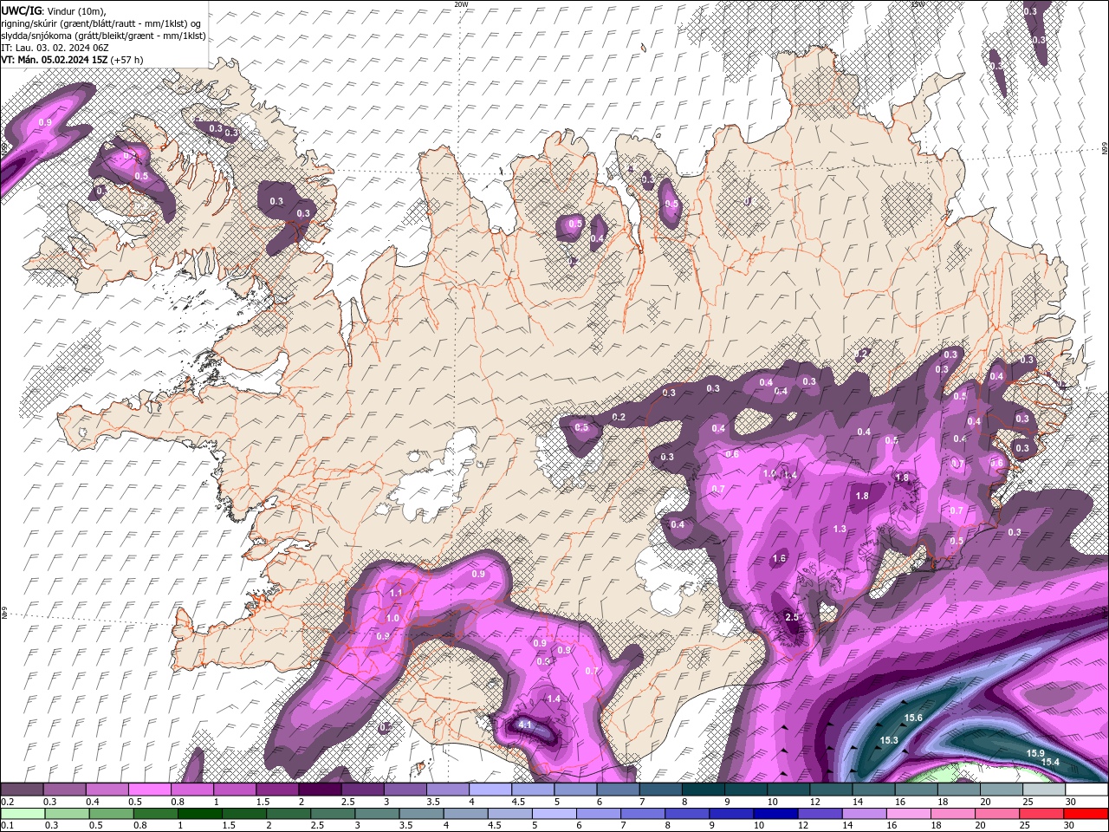This screenshot has width=1109, height=832.
Task: Select dark mauve legend swatch between 0.2 and 0.3
Action: pos(22,790)
